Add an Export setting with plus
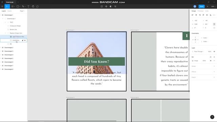217x122 pixels. pos(214,77)
